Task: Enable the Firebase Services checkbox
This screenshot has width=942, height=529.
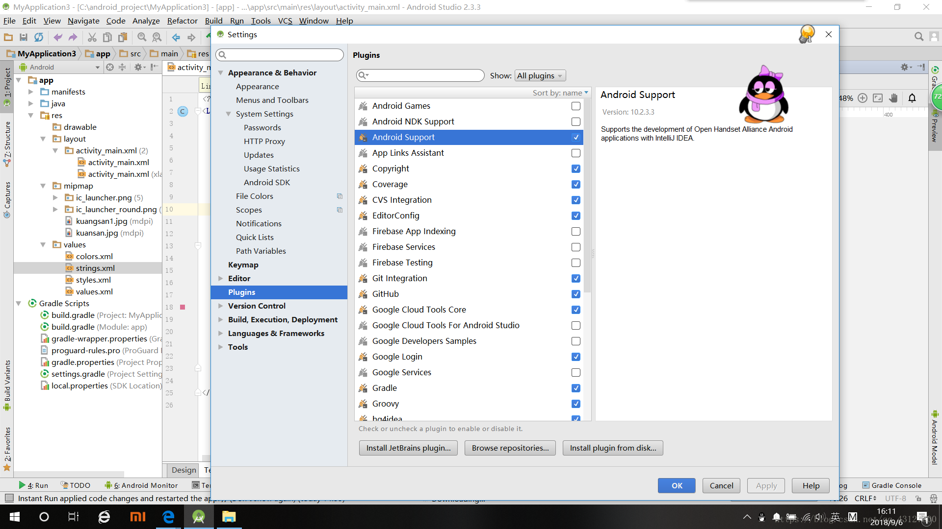Action: point(576,247)
